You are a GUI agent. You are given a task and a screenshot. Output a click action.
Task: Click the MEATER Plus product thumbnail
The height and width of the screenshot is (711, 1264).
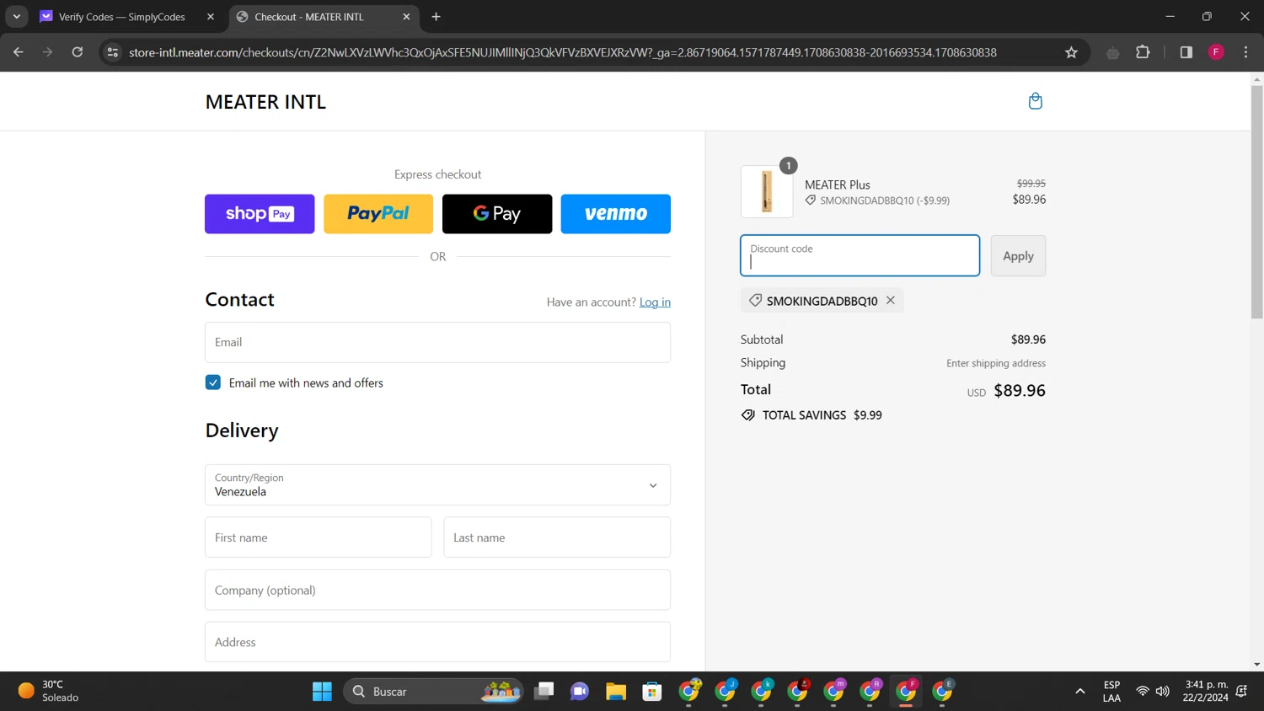point(767,191)
